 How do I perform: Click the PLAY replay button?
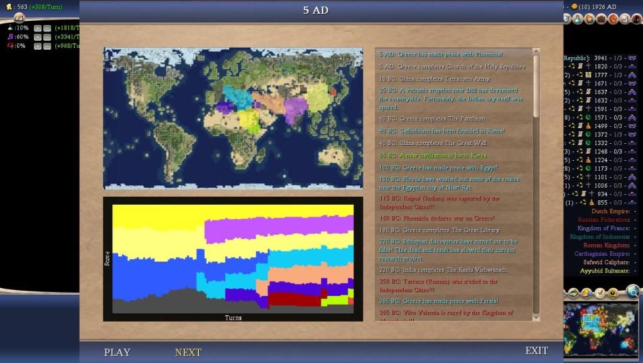117,352
